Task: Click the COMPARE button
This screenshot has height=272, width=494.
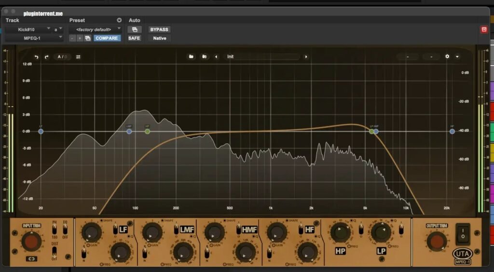Action: coord(107,38)
